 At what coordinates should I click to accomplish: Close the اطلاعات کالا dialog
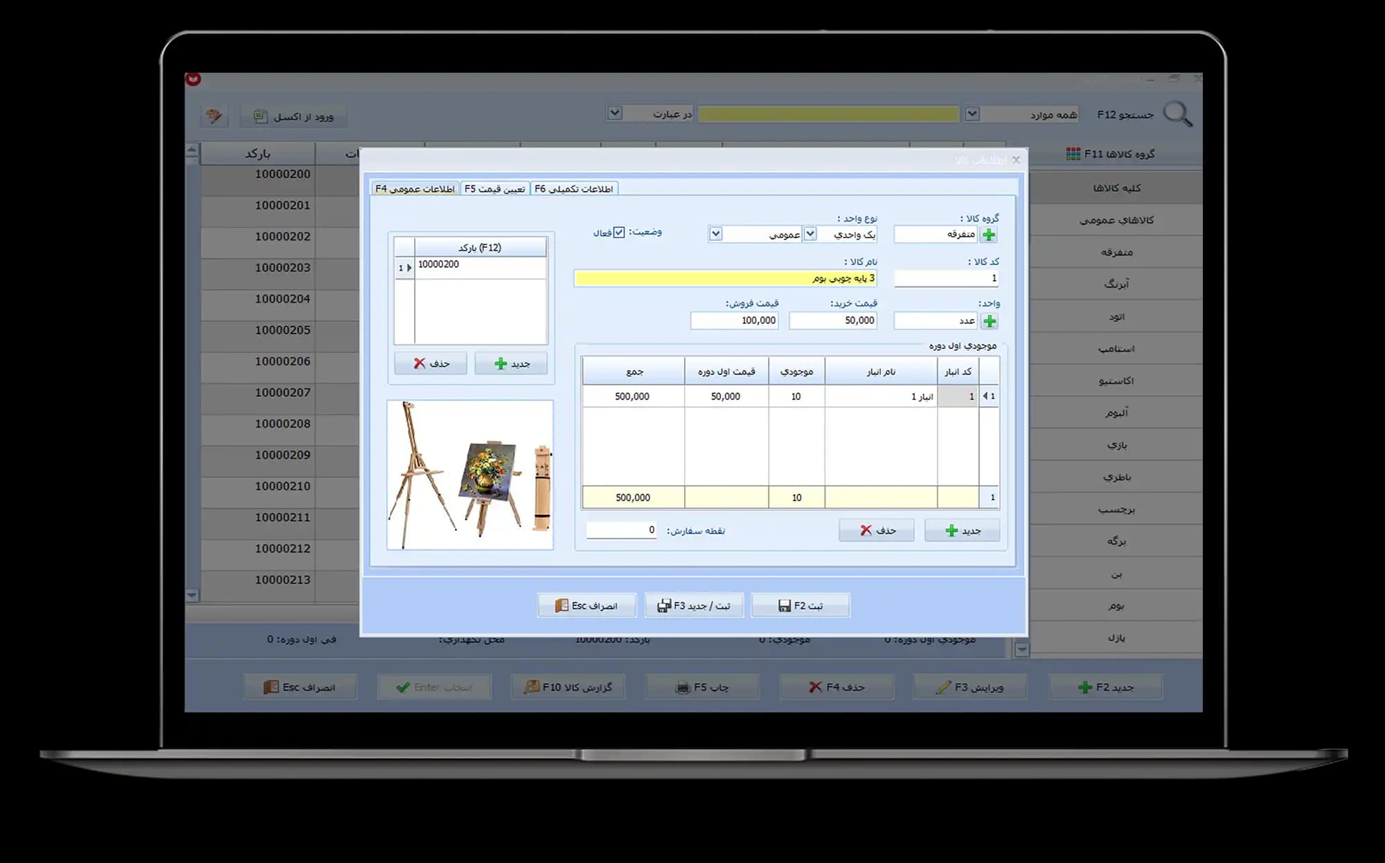[1016, 160]
